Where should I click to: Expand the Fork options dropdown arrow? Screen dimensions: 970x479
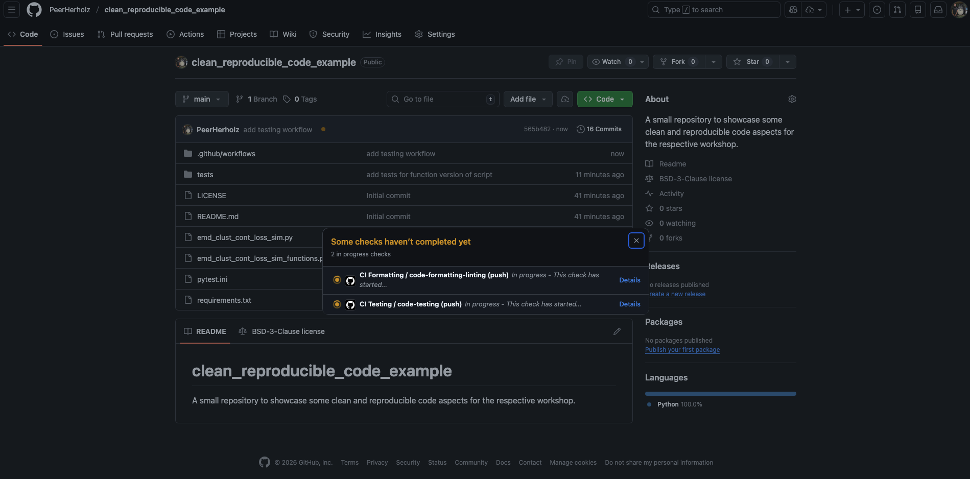[714, 62]
